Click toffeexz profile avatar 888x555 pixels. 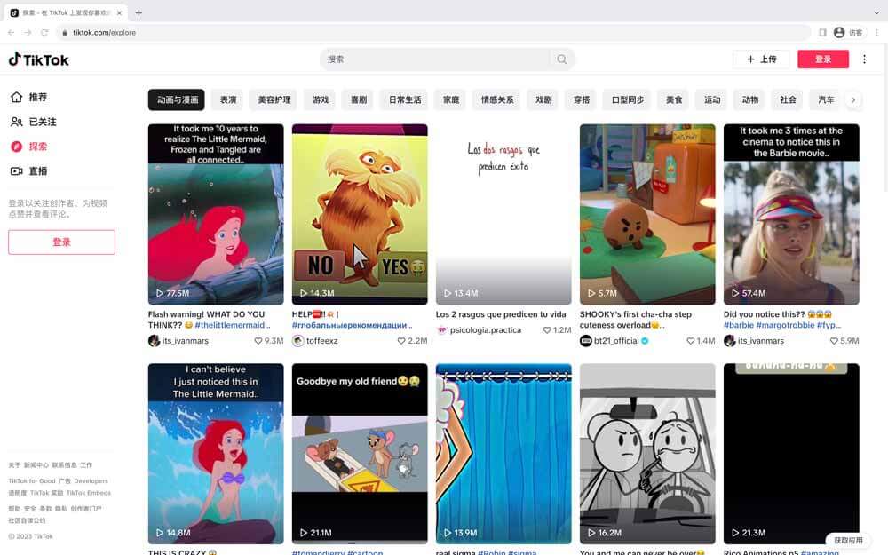[297, 341]
